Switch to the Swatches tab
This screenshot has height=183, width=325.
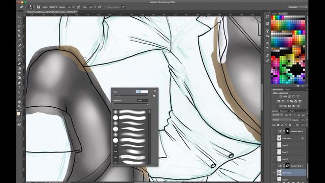coord(283,14)
